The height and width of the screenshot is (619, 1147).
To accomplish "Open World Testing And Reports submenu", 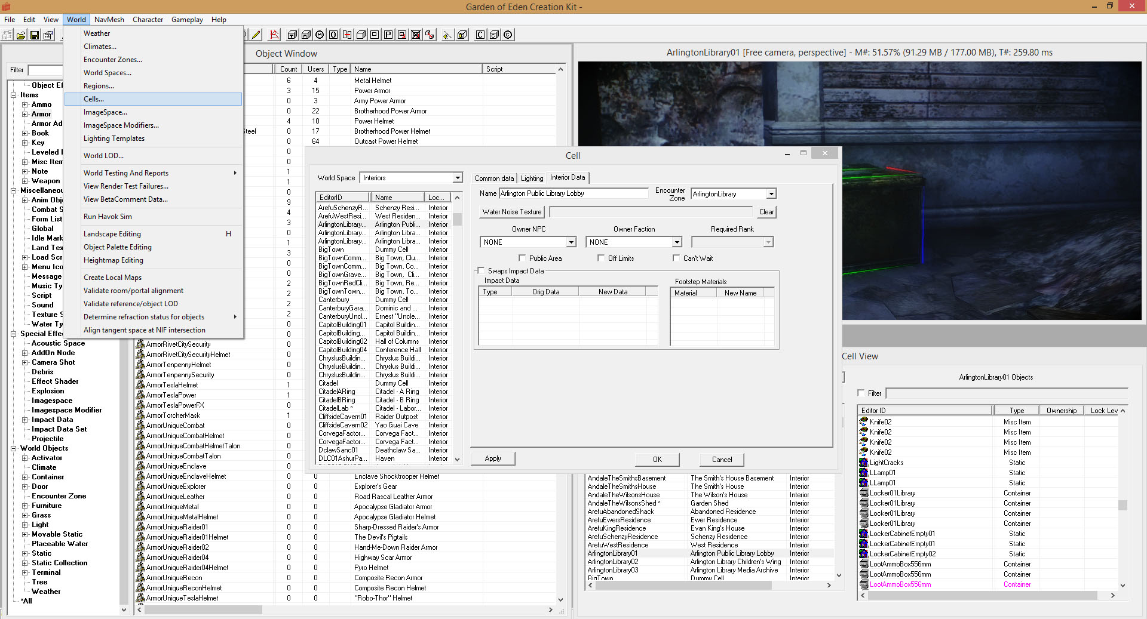I will tap(153, 173).
